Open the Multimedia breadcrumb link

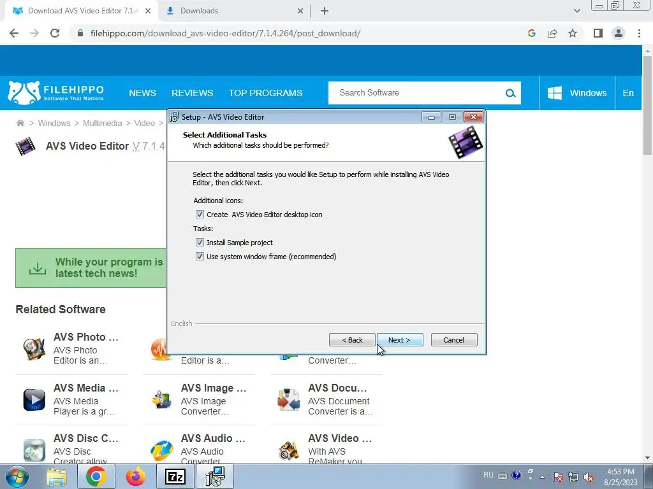[103, 123]
